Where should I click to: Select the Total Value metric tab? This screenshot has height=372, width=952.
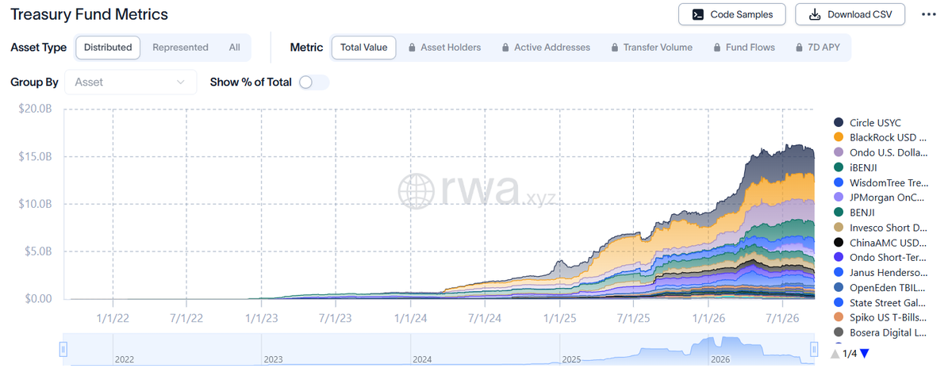coord(363,48)
